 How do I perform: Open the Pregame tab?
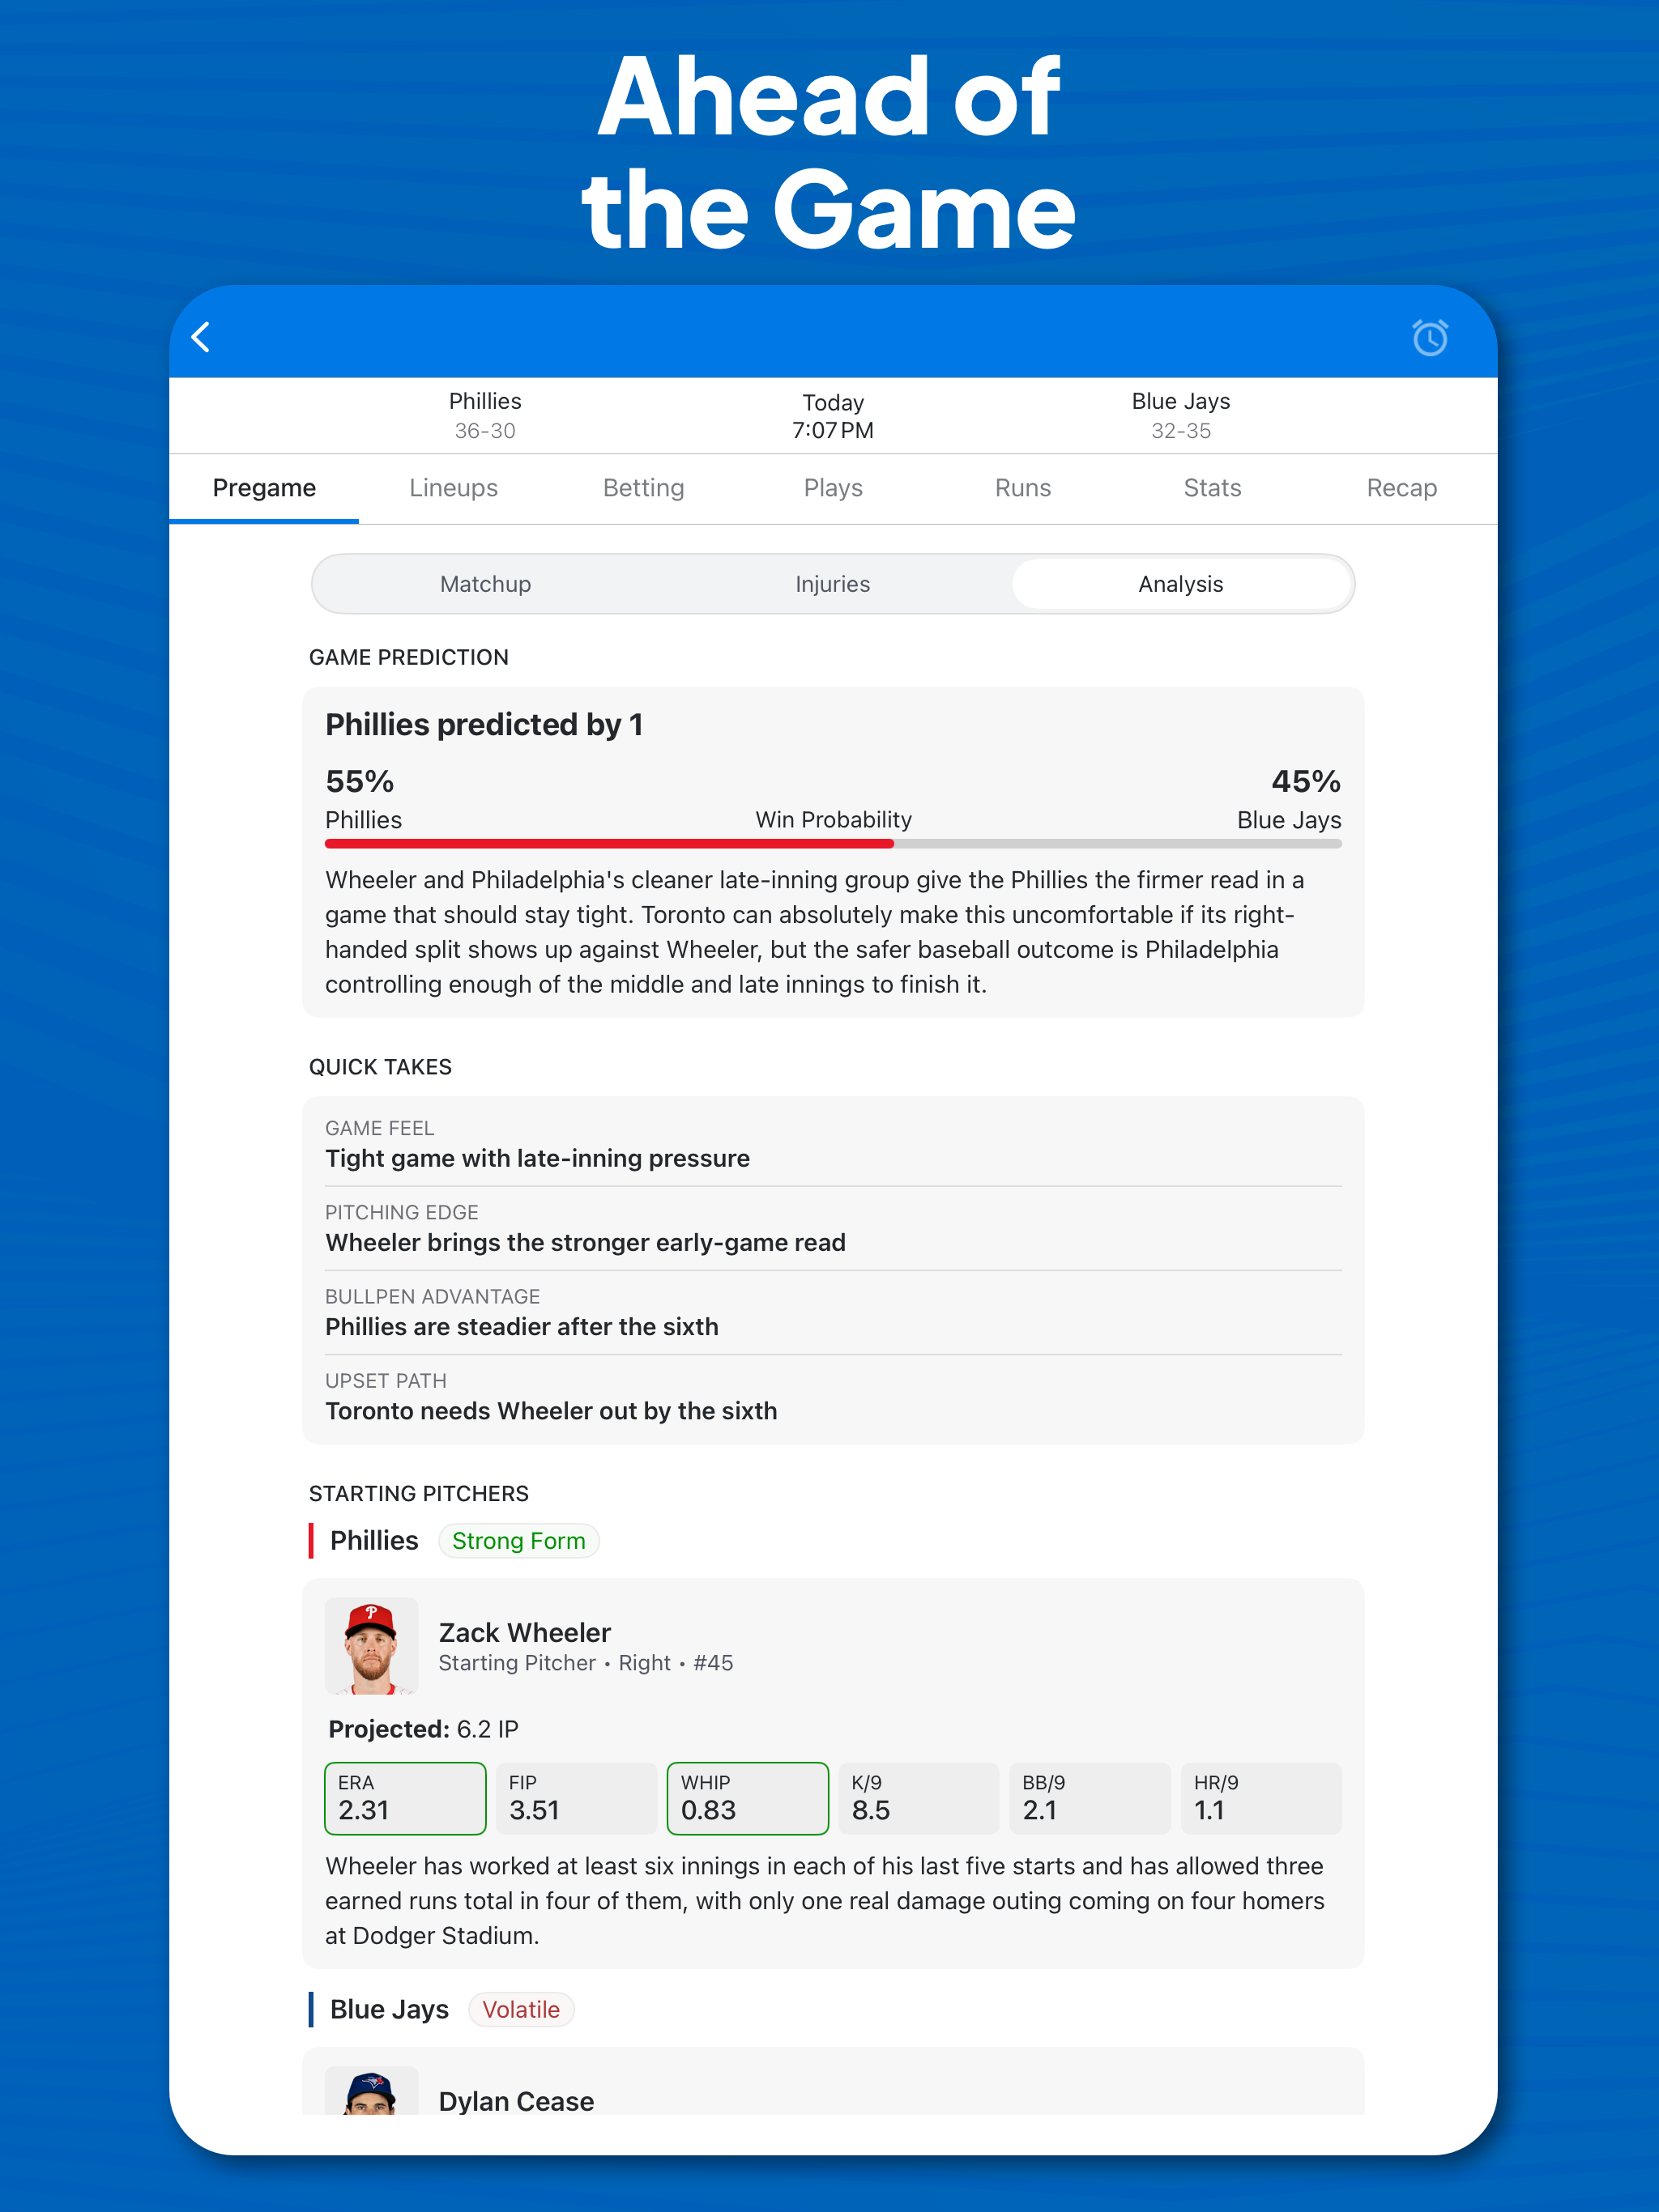[264, 488]
